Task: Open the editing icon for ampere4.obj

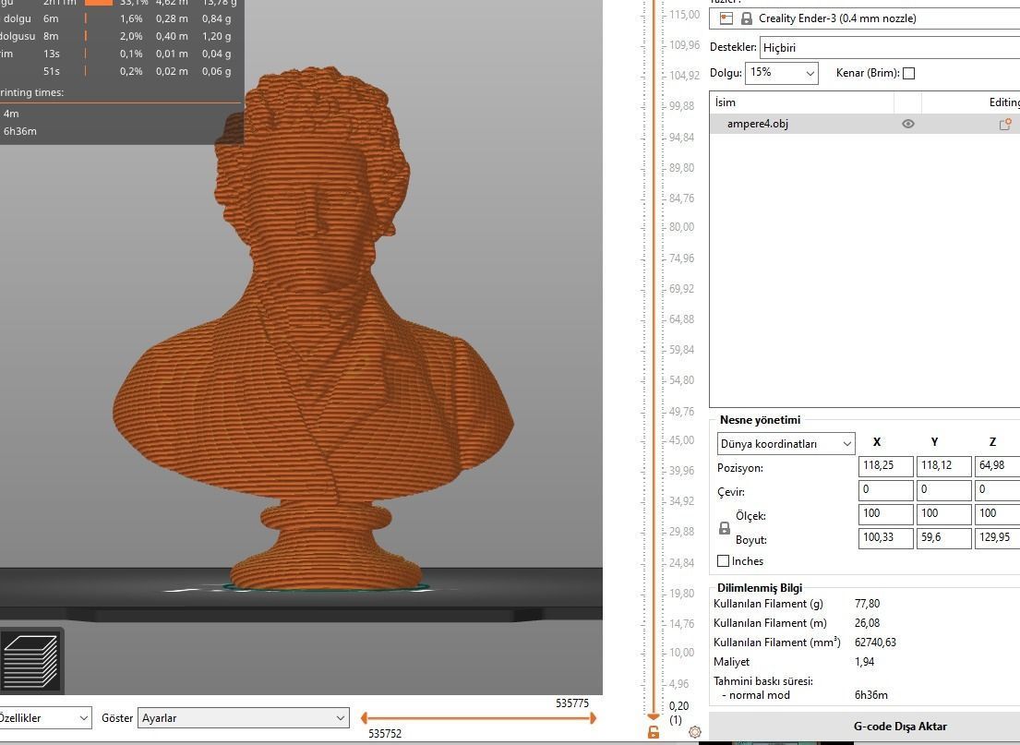Action: pos(1005,124)
